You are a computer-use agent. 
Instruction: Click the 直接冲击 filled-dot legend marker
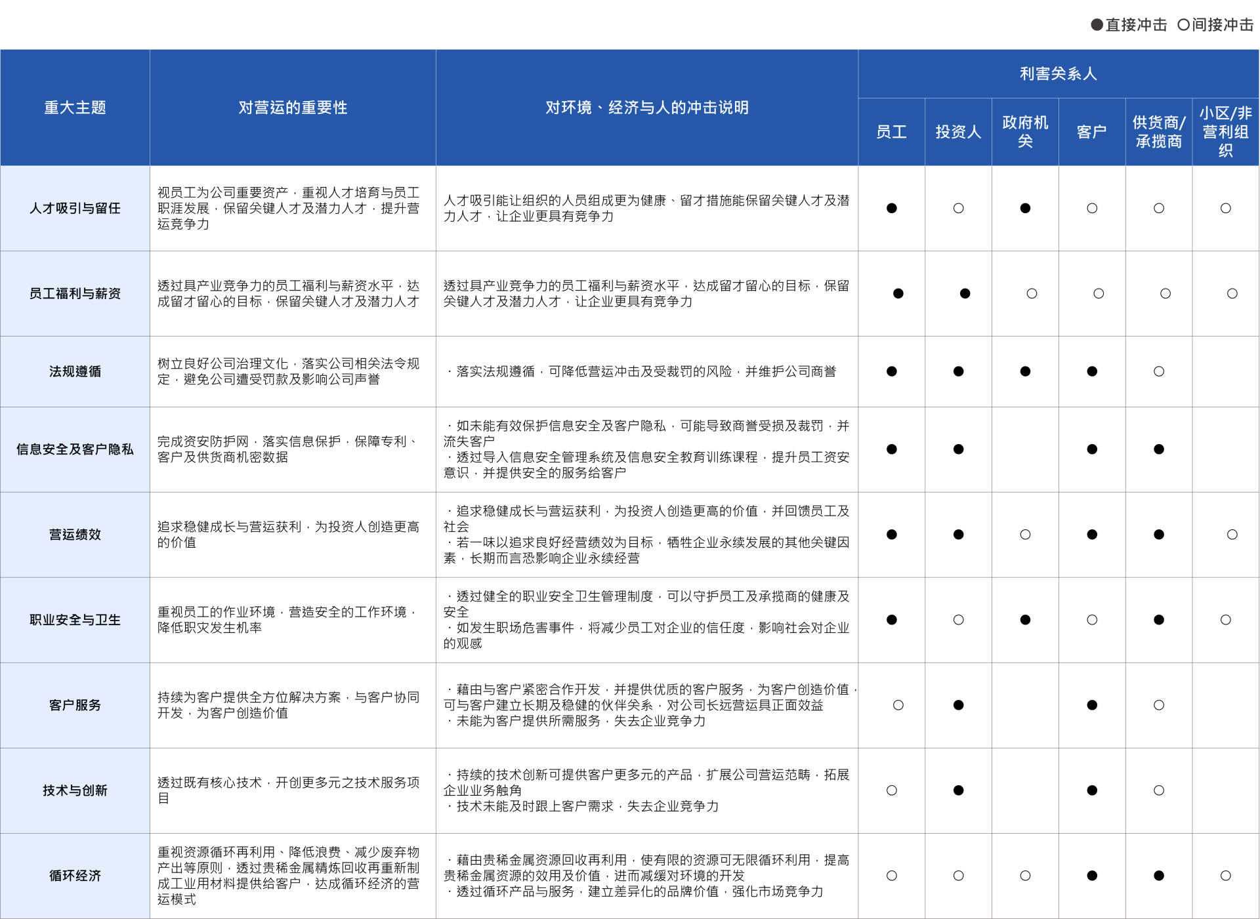(x=1097, y=25)
